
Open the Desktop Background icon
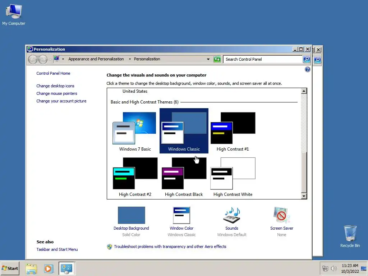(132, 215)
